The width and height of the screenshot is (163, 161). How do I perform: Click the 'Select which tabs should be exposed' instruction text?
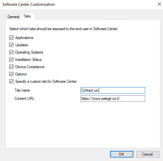63,29
